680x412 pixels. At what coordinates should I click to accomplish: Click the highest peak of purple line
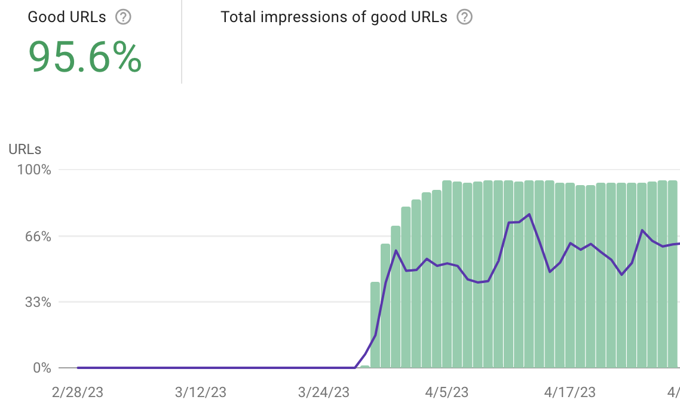pos(529,214)
